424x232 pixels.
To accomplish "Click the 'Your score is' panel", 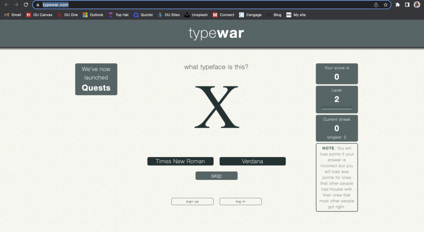I will [x=337, y=74].
